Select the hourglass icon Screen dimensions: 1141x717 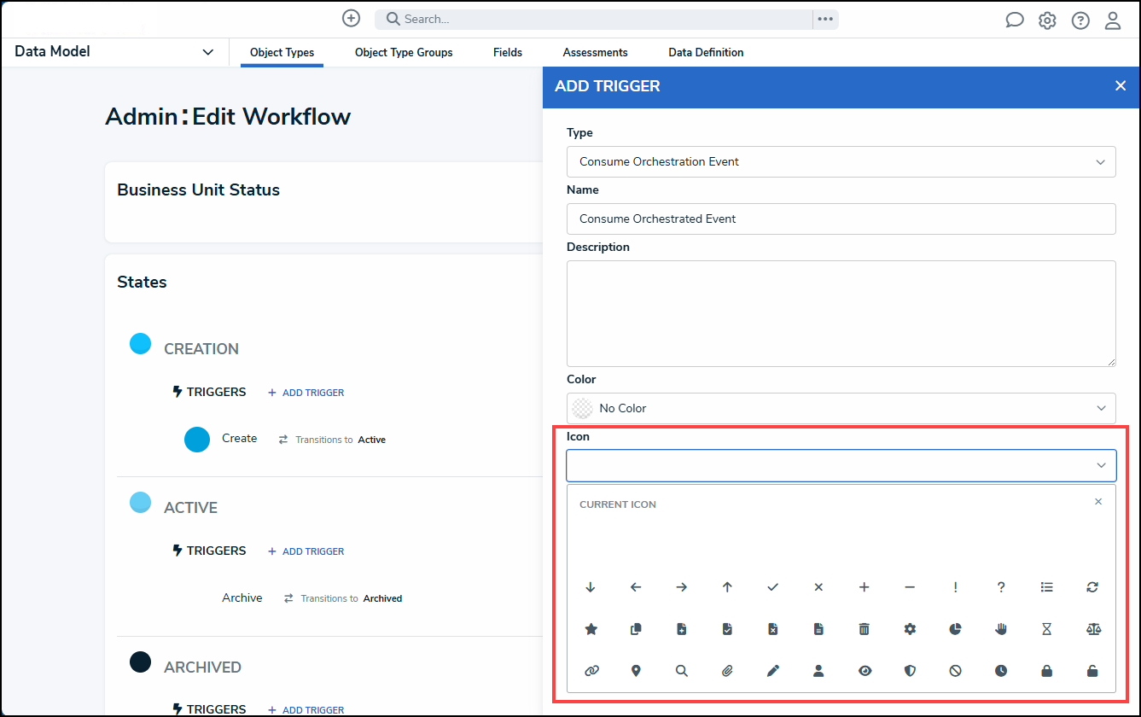click(x=1047, y=629)
